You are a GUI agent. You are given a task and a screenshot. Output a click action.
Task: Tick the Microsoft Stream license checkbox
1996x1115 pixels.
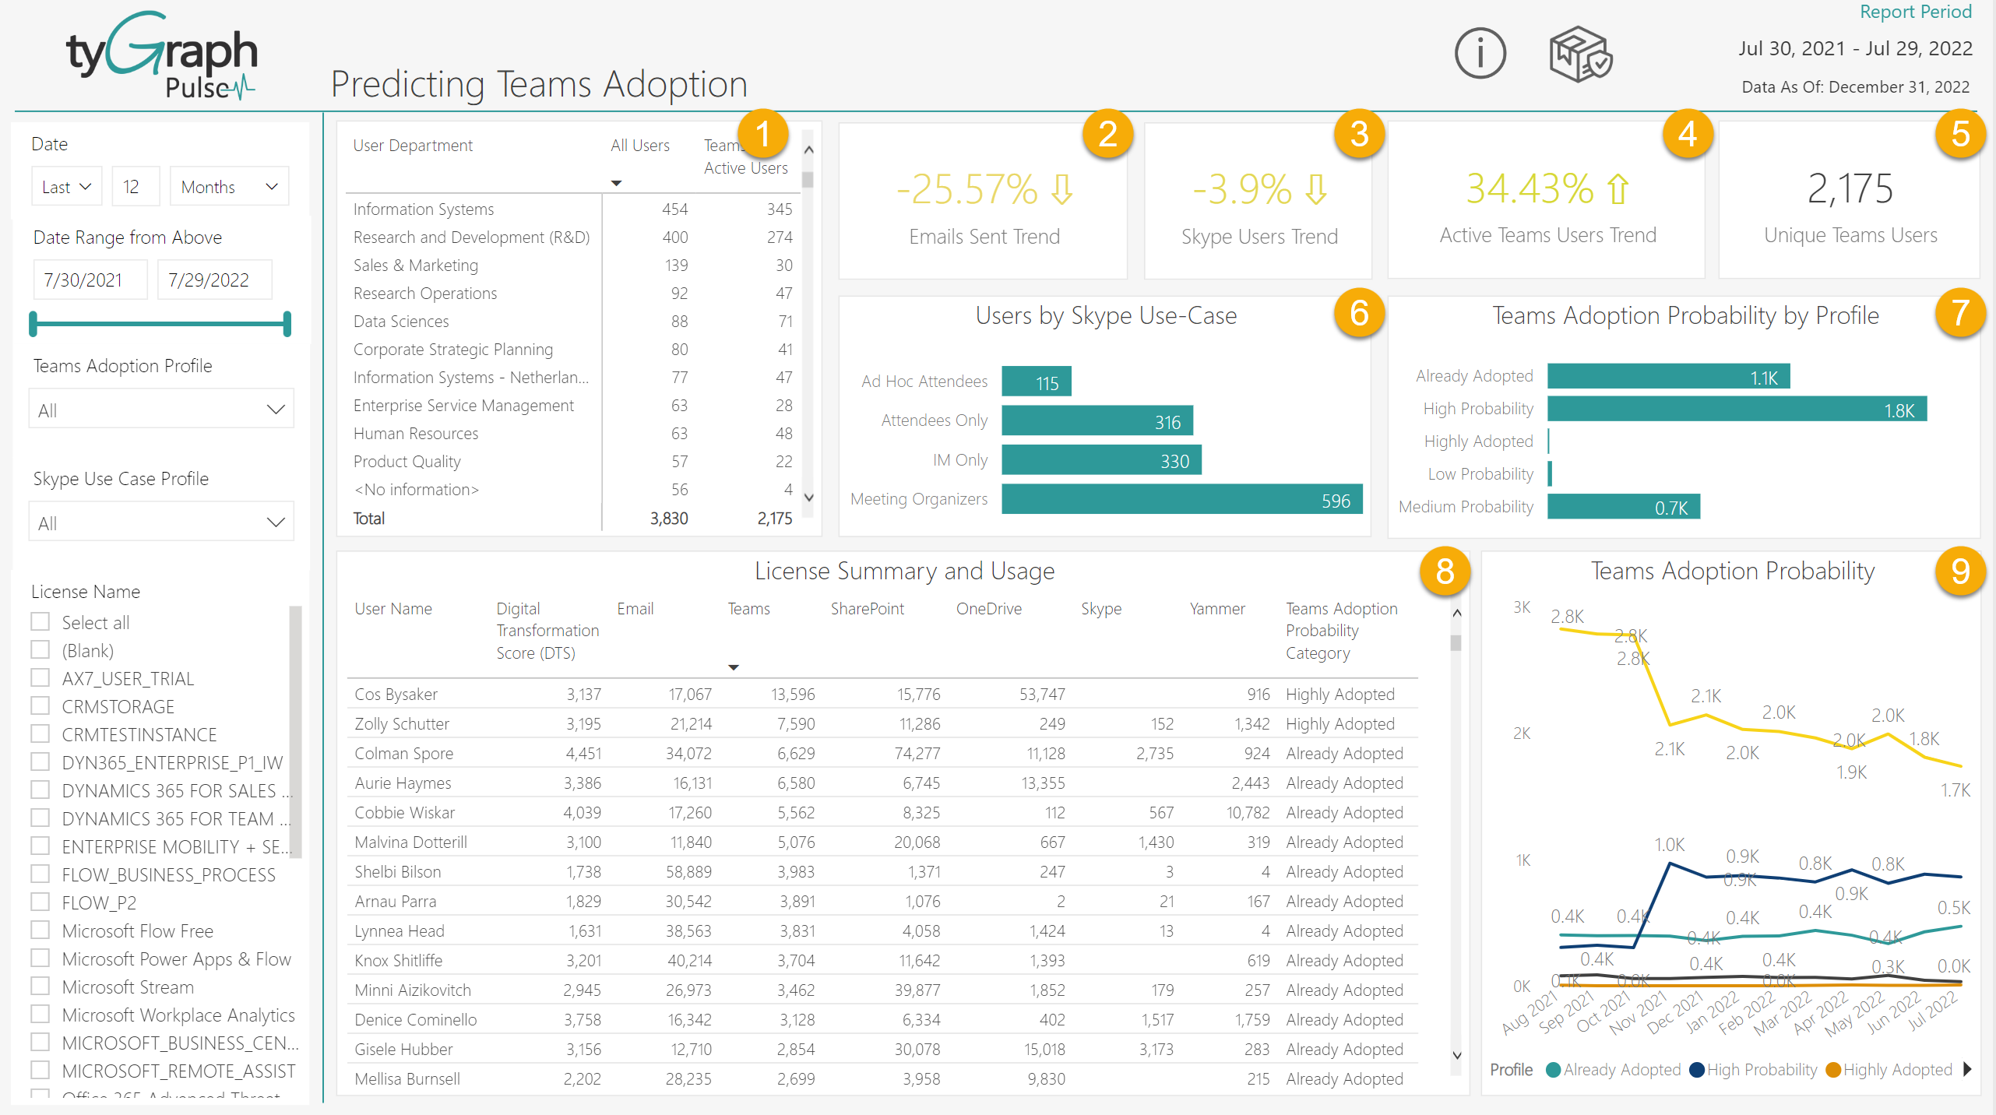click(40, 986)
